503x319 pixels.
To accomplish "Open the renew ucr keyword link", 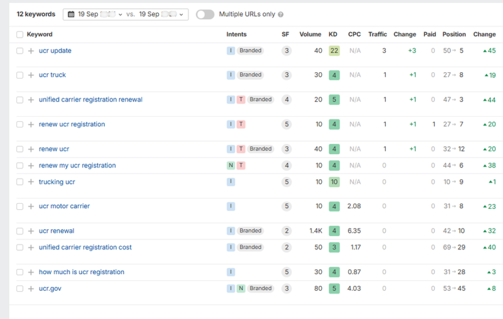I will (54, 149).
